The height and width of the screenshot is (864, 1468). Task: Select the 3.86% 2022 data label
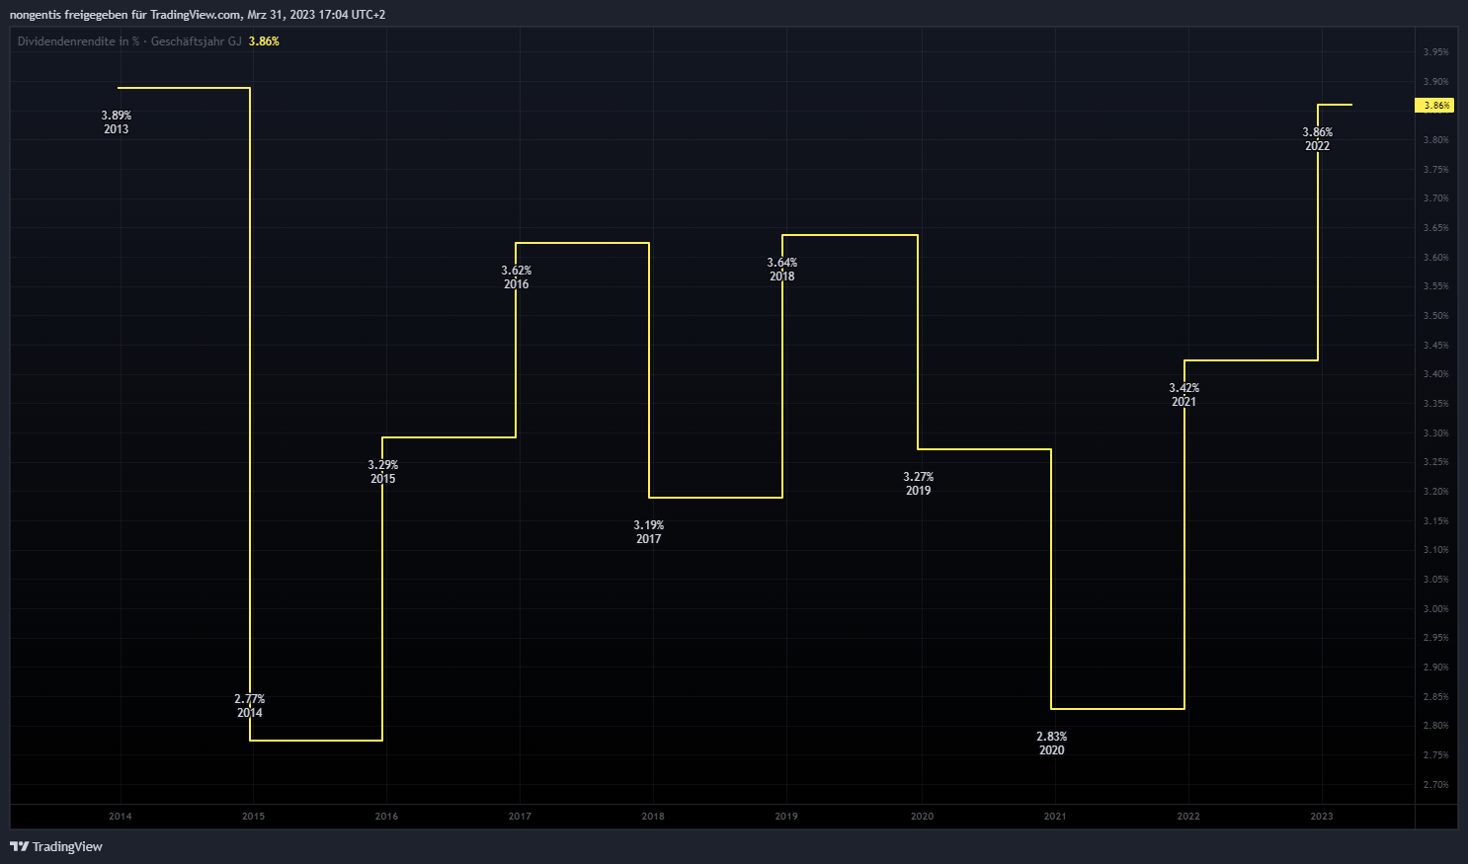[1318, 139]
